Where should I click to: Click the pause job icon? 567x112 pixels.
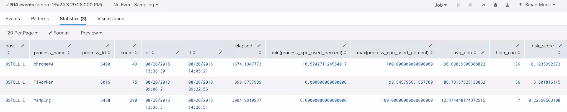click(458, 5)
